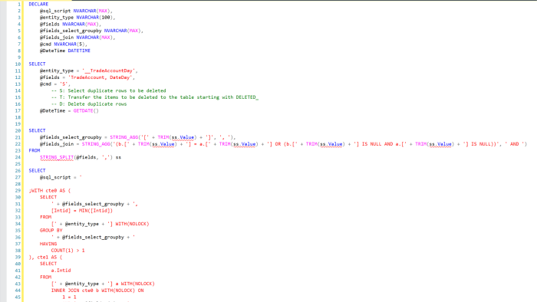Image resolution: width=537 pixels, height=302 pixels.
Task: Click the 'TradeAccount, DateDay' string literal
Action: point(100,77)
